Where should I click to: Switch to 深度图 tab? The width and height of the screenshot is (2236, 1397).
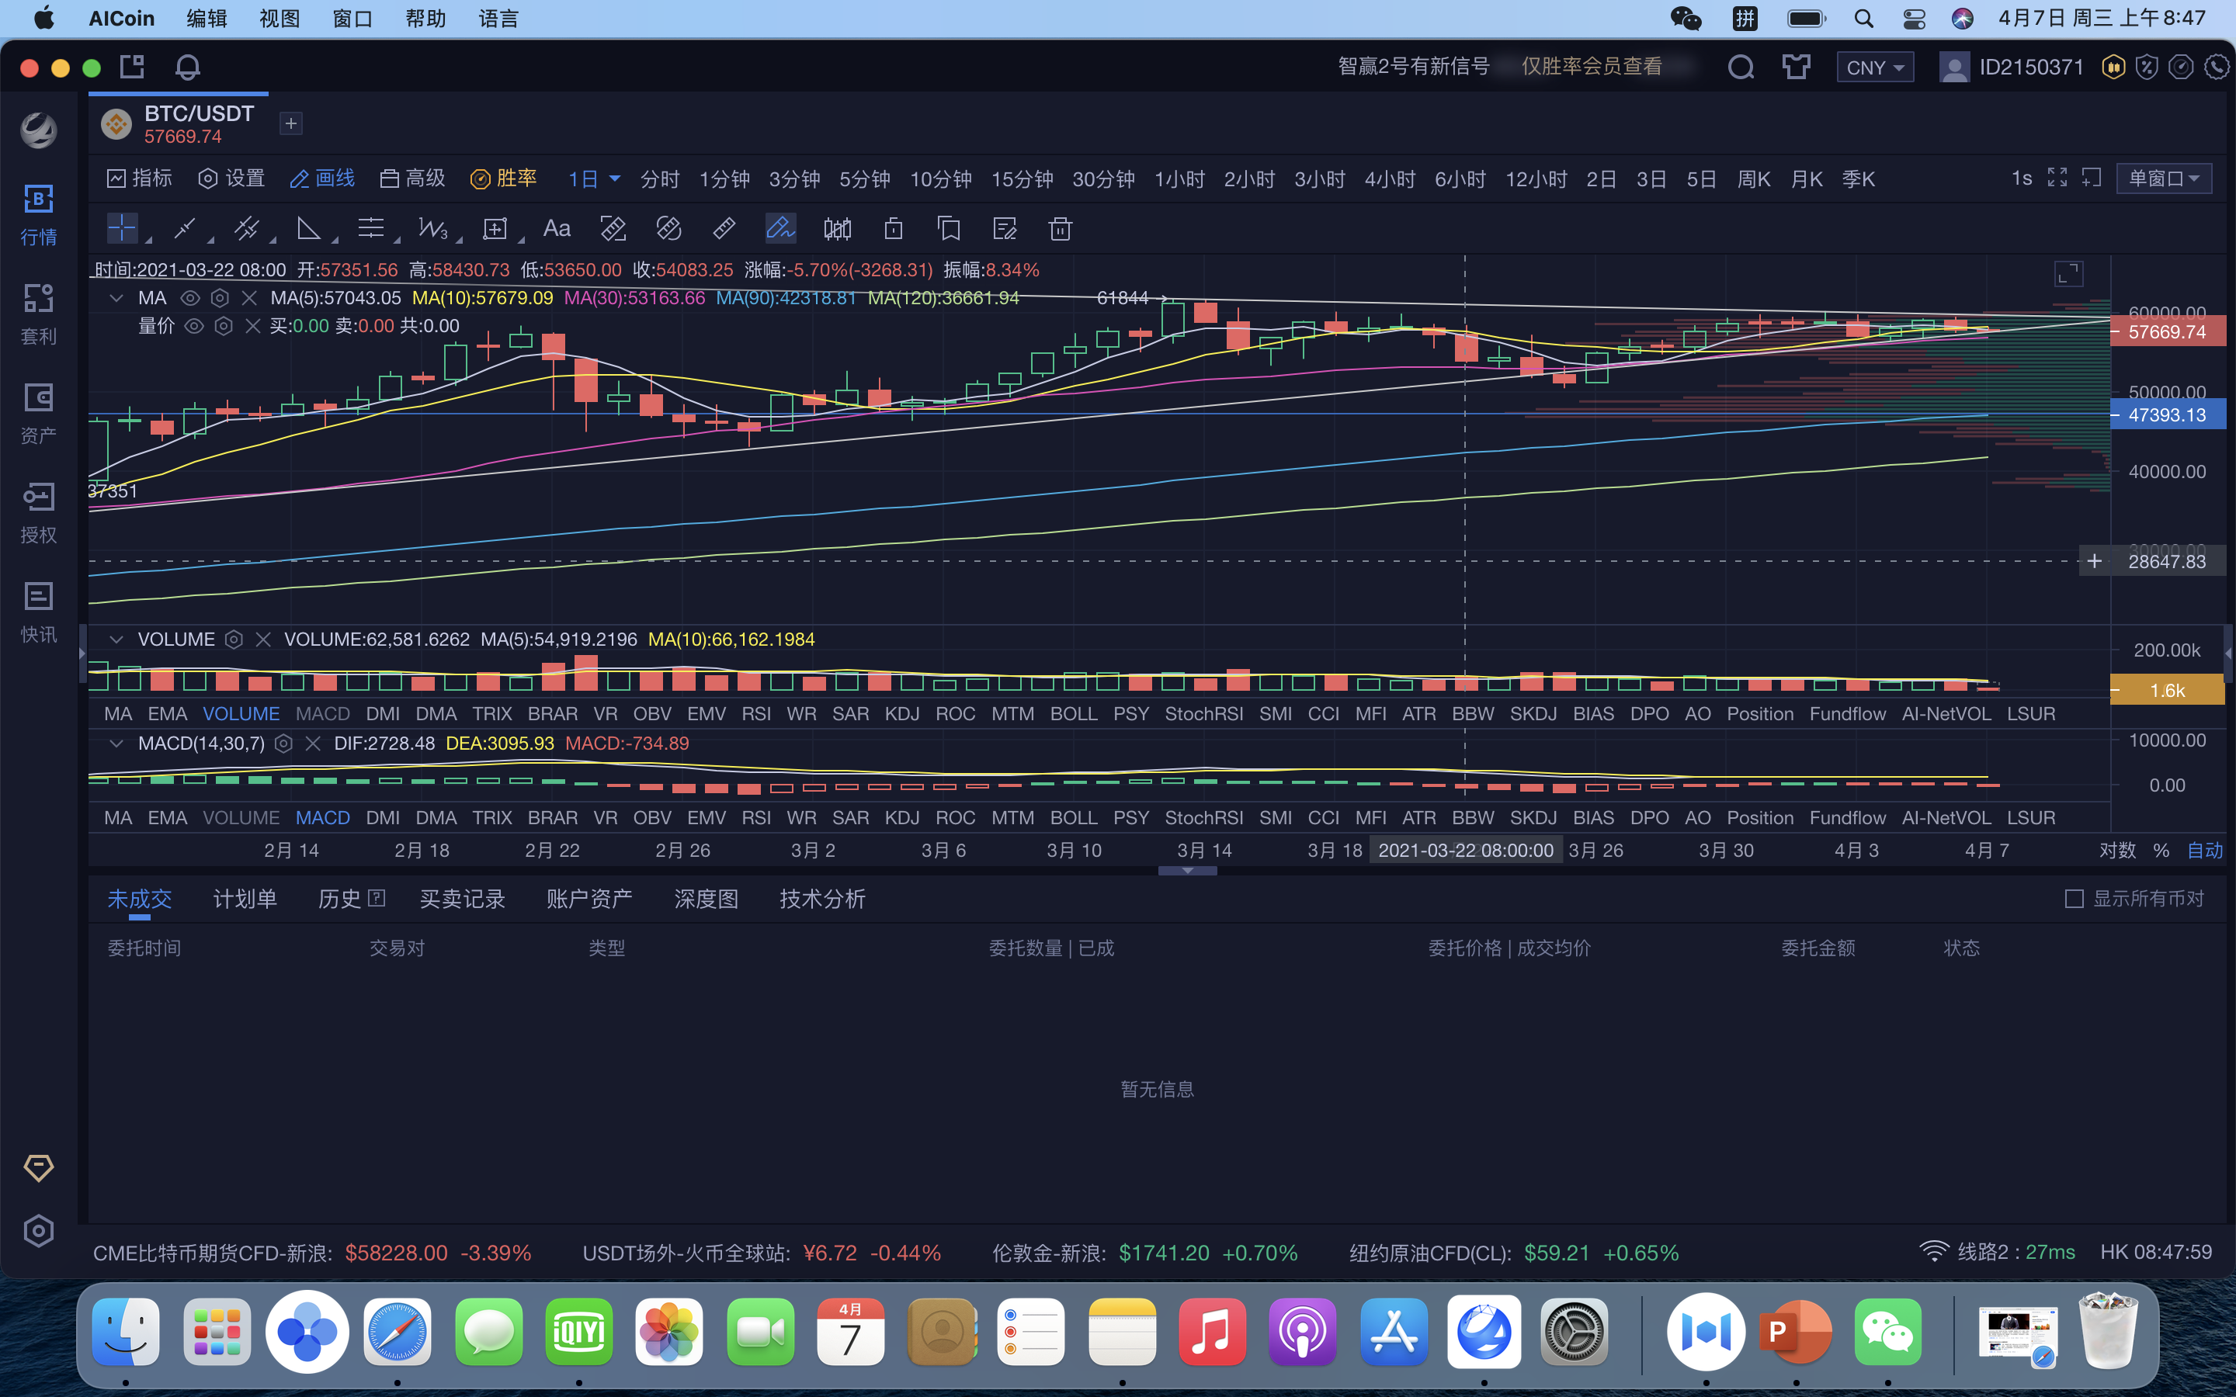click(706, 899)
